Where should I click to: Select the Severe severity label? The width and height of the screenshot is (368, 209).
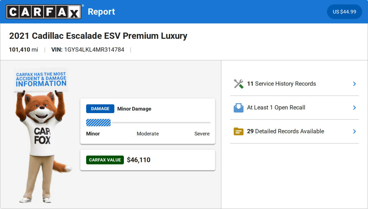[202, 134]
